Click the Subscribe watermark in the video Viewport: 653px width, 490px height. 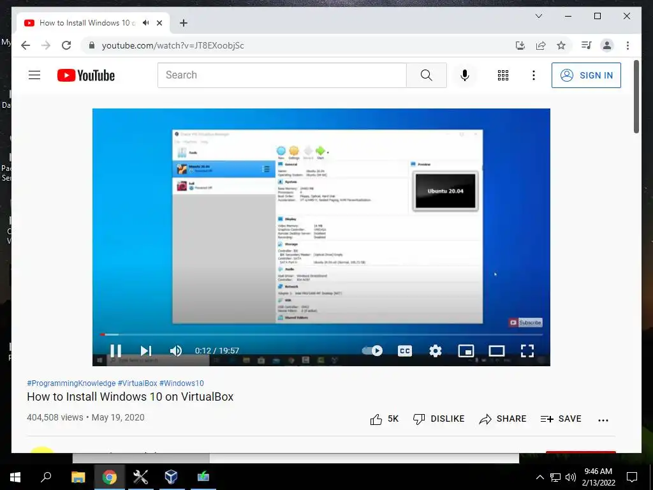tap(525, 322)
